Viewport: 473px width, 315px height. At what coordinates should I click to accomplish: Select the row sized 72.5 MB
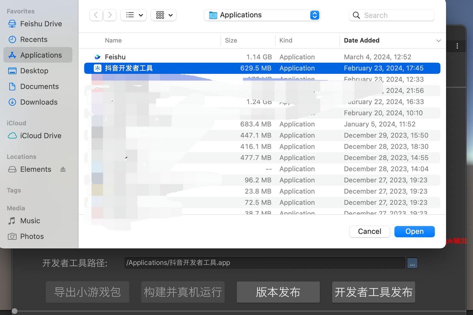click(262, 202)
